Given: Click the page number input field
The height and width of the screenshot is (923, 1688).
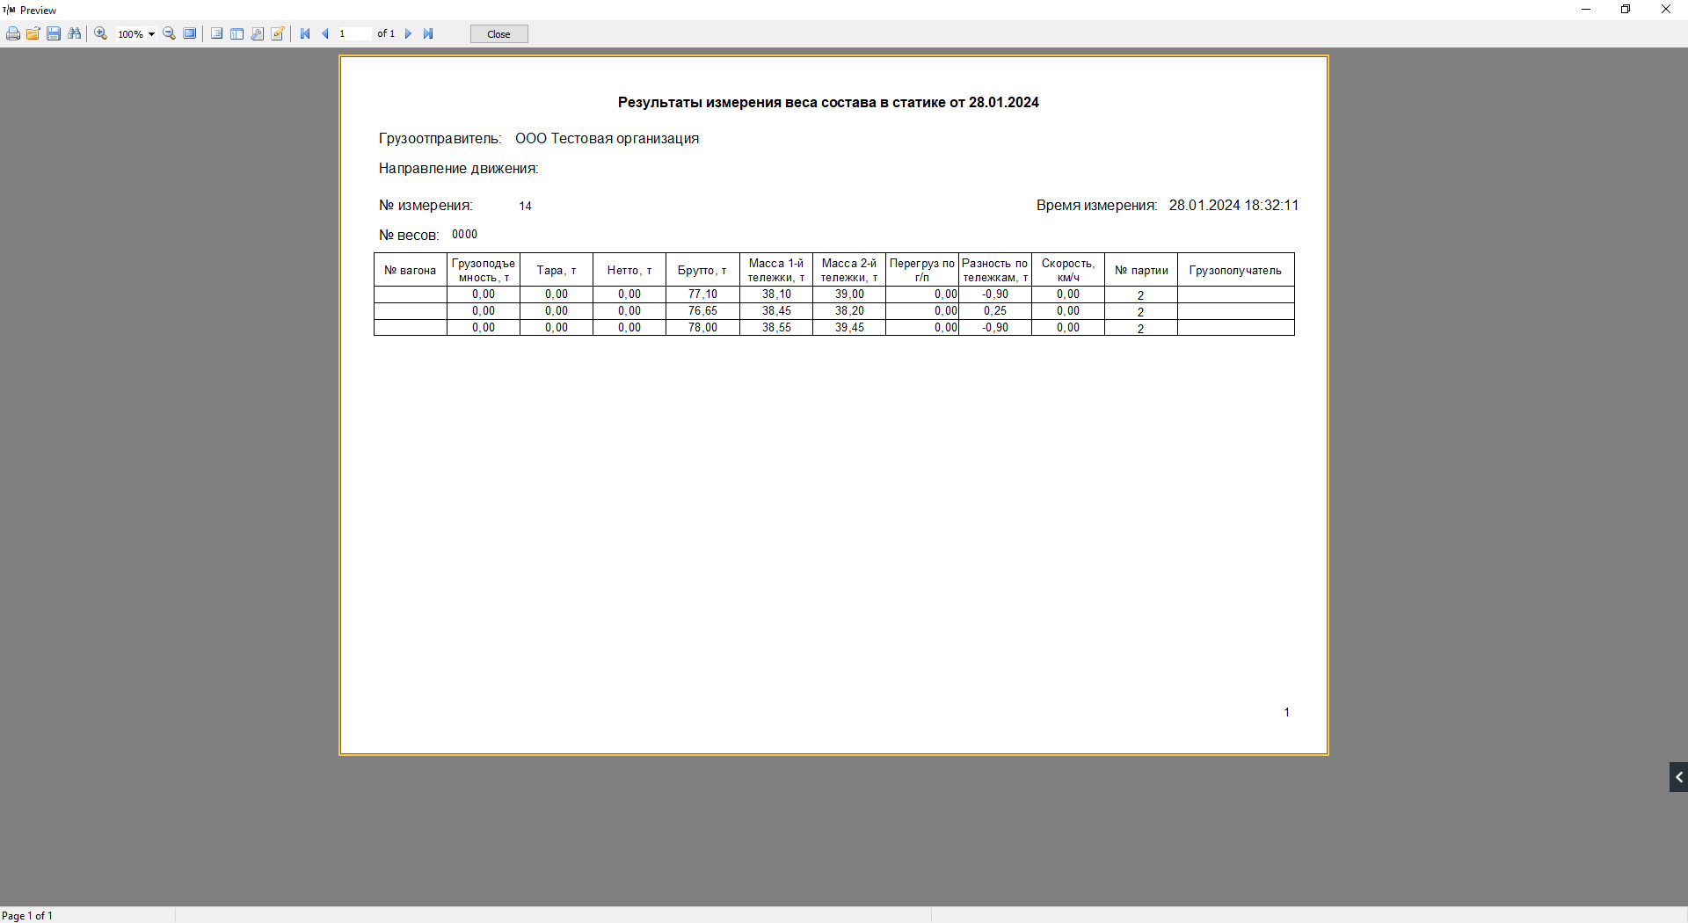Looking at the screenshot, I should [353, 34].
